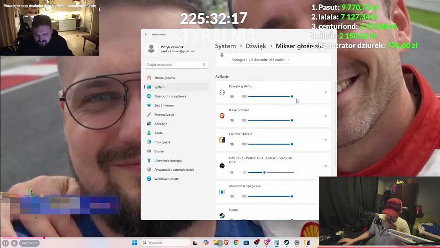Go back using the Ustawienia back arrow

[146, 34]
